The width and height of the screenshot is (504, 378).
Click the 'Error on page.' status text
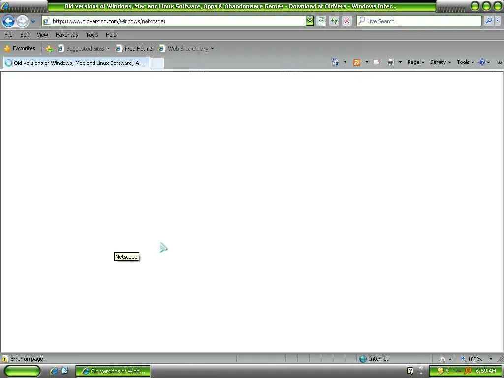coord(28,359)
